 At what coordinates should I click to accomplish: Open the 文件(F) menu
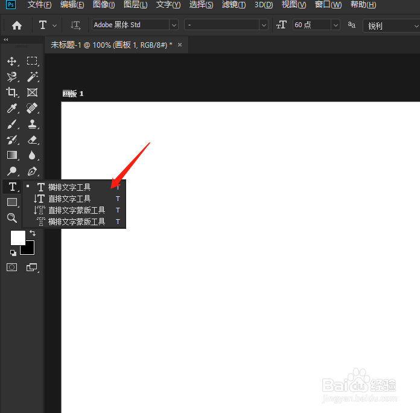39,5
